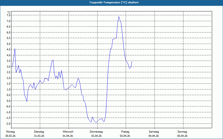Click the '4,5' y-axis value
Image resolution: width=223 pixels, height=139 pixels.
9,49
